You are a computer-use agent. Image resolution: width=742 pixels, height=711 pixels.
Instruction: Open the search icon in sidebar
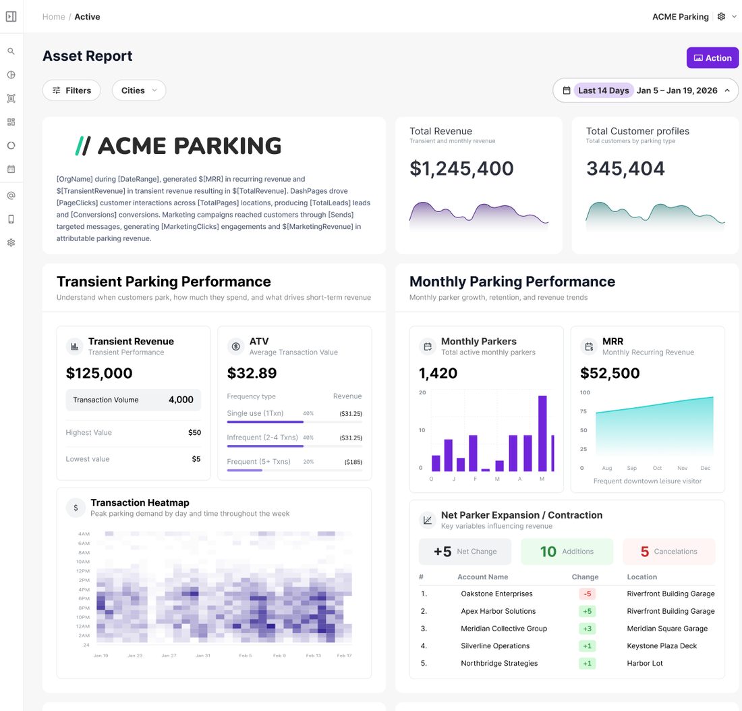click(x=11, y=51)
